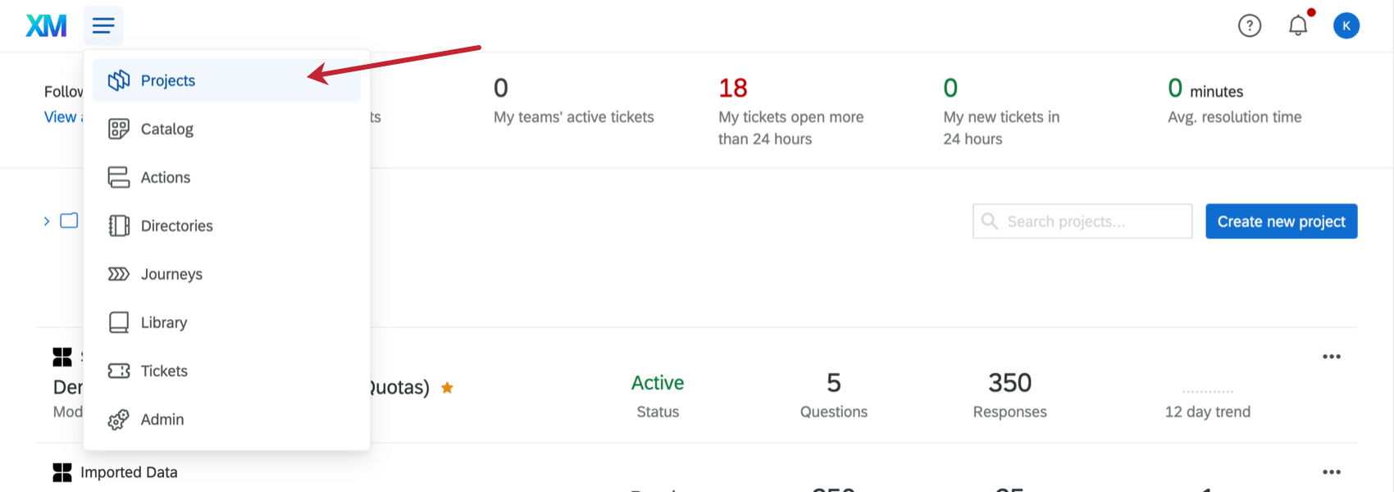Click the Admin gear icon
Image resolution: width=1394 pixels, height=492 pixels.
(119, 420)
